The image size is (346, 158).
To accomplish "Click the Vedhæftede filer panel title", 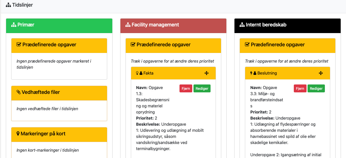I will (41, 92).
